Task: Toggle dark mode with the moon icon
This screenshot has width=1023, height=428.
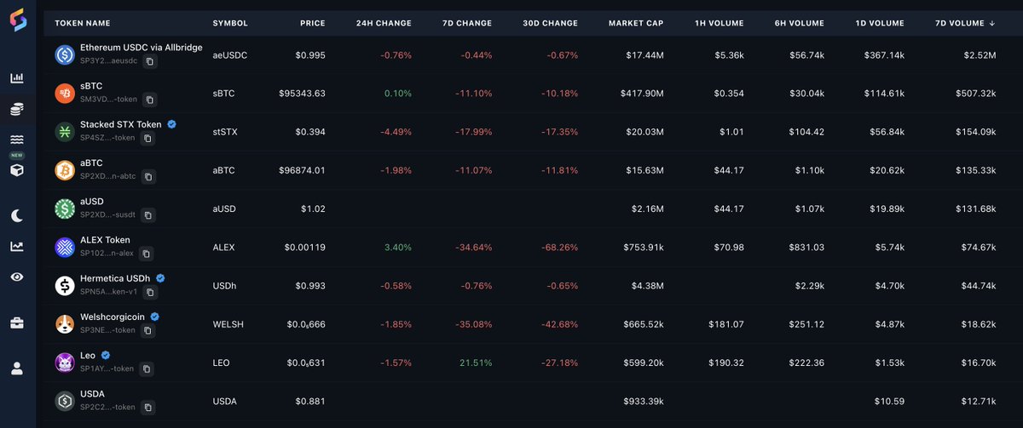Action: point(17,215)
